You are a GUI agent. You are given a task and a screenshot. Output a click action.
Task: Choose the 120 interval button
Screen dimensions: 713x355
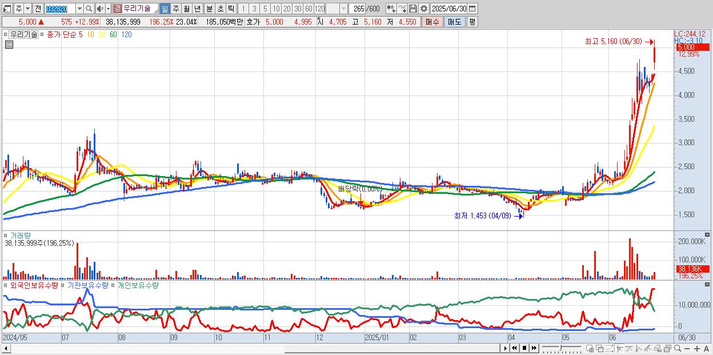tap(320, 9)
